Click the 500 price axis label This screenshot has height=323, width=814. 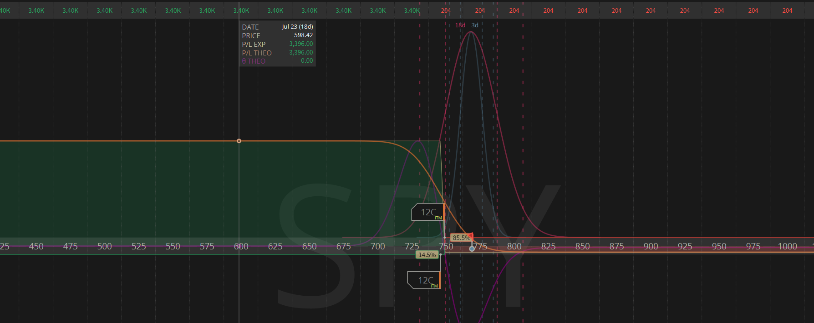coord(105,246)
